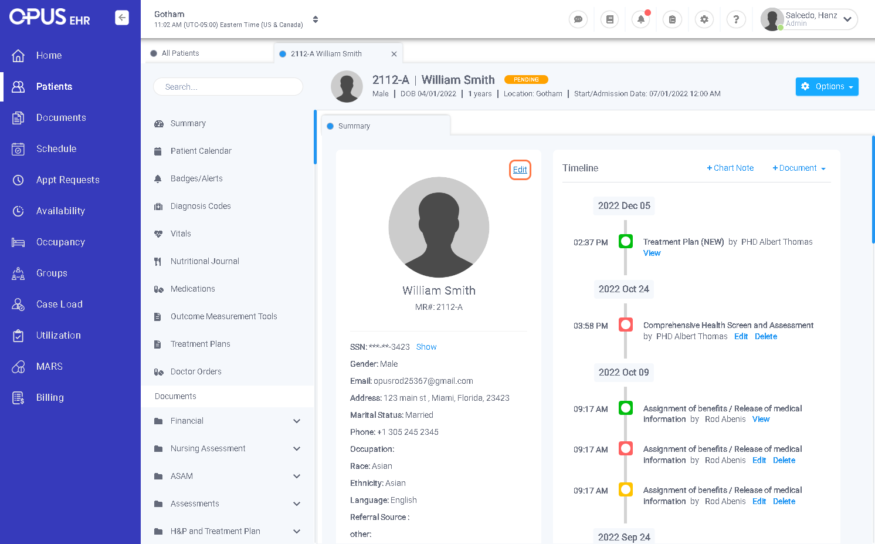Open the clipboard icon in the header
This screenshot has height=544, width=875.
pyautogui.click(x=672, y=19)
